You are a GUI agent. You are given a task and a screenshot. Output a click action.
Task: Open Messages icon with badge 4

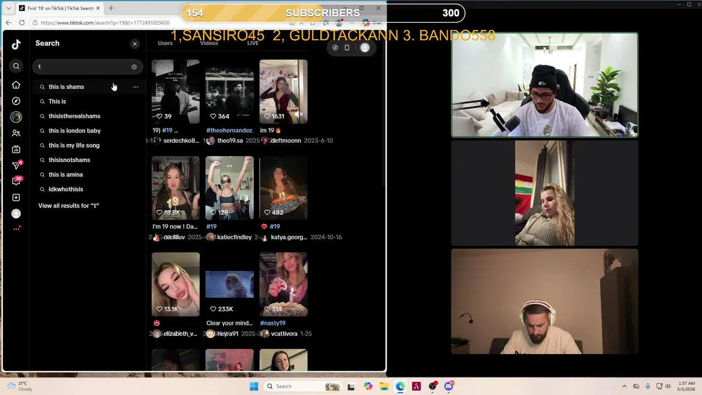(x=16, y=165)
